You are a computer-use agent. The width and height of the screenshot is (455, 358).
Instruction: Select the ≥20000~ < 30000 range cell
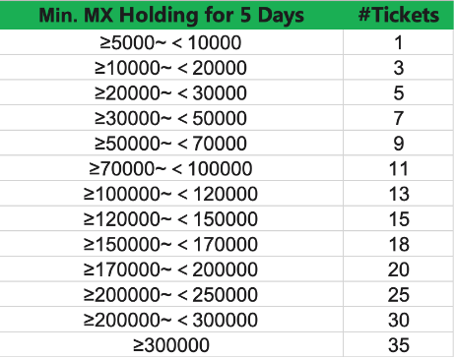click(x=171, y=92)
